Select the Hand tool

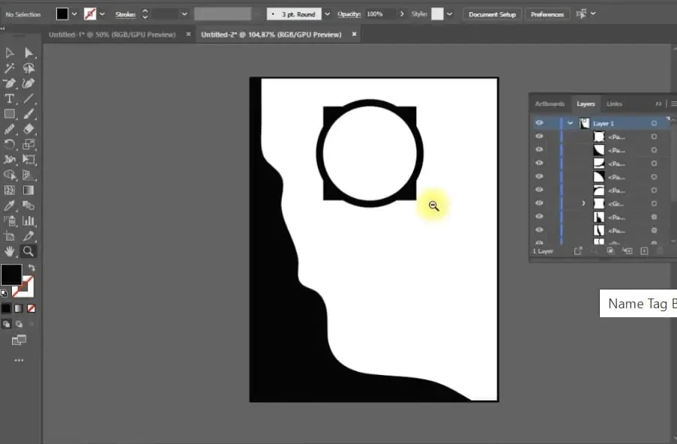click(x=10, y=251)
